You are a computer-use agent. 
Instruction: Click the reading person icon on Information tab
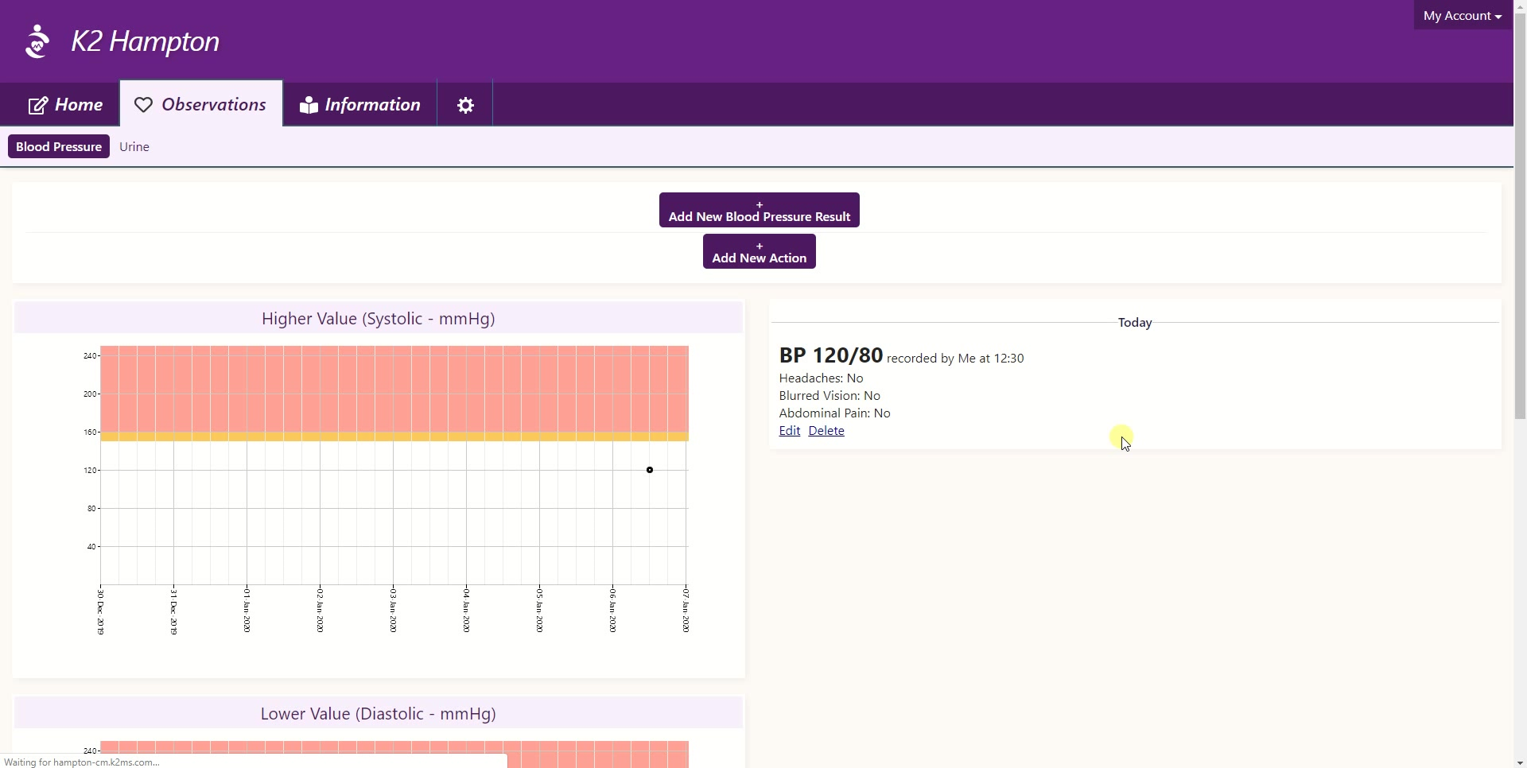[x=309, y=105]
